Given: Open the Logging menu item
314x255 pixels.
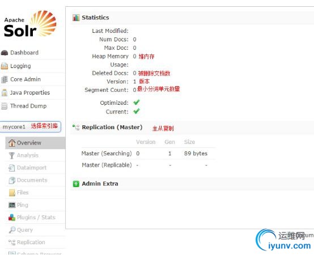Looking at the screenshot, I should click(33, 66).
